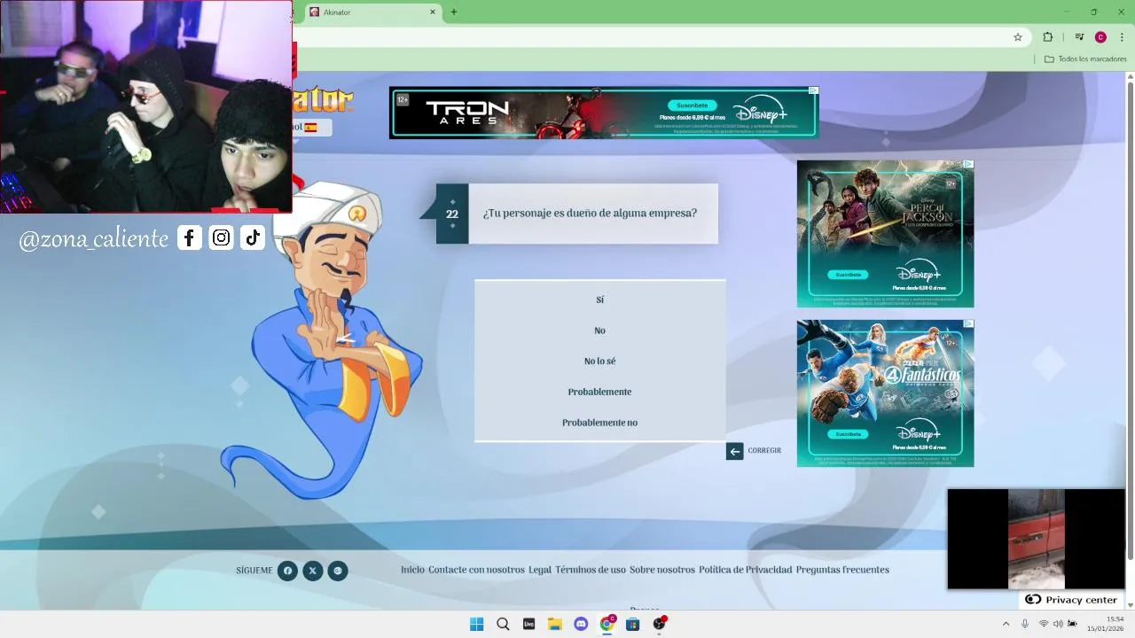Click the microphone tray icon
The height and width of the screenshot is (638, 1135).
click(x=1025, y=624)
